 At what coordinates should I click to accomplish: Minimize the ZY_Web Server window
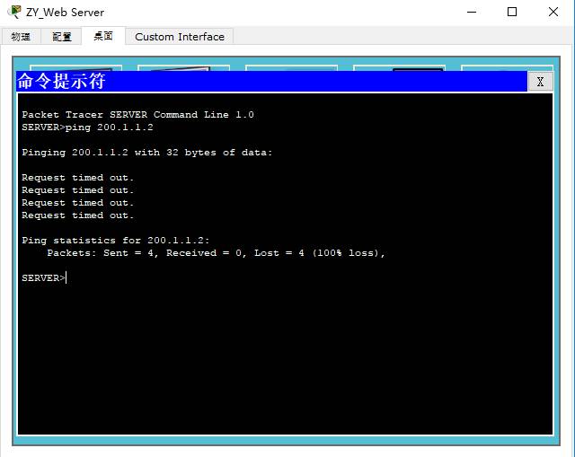click(472, 12)
